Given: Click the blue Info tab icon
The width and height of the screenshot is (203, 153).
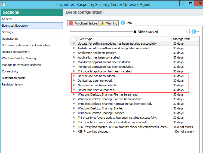Looking at the screenshot, I should pyautogui.click(x=123, y=23).
